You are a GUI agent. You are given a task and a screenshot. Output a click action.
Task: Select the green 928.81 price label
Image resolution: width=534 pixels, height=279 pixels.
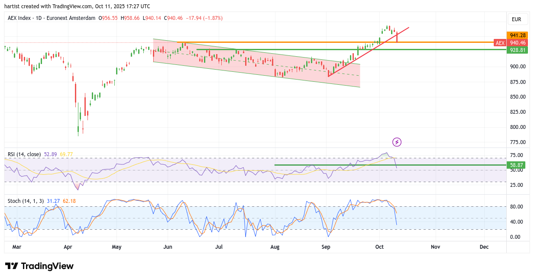pos(517,50)
